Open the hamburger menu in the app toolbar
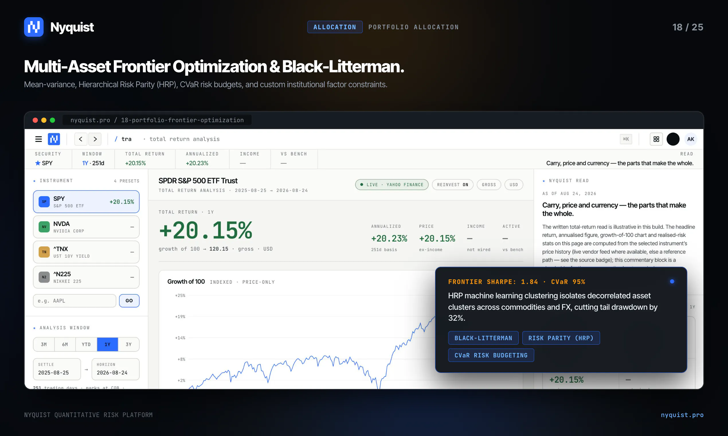The width and height of the screenshot is (728, 436). (38, 139)
